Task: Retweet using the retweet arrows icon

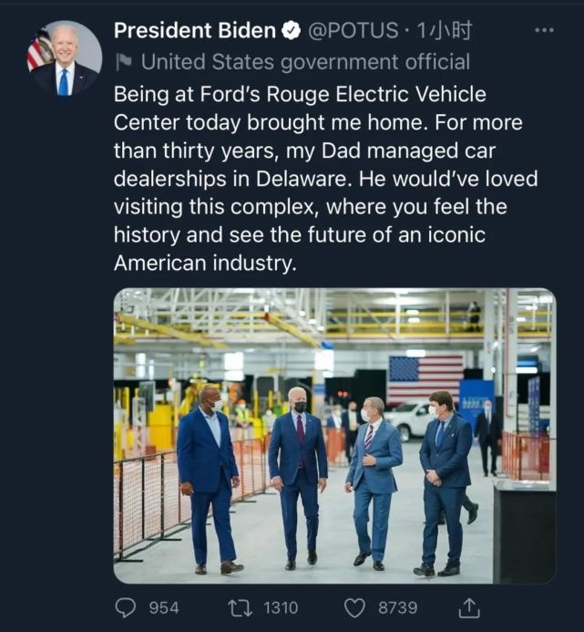Action: (x=240, y=607)
